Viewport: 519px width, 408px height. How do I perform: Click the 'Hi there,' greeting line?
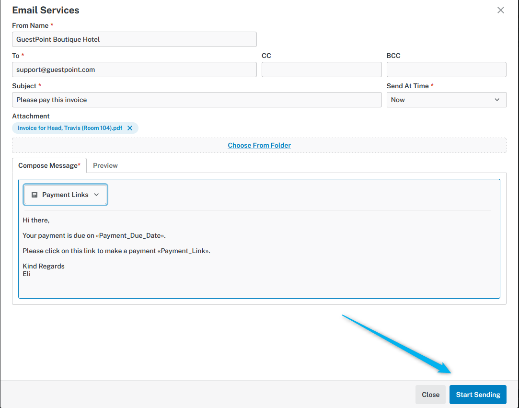point(36,220)
